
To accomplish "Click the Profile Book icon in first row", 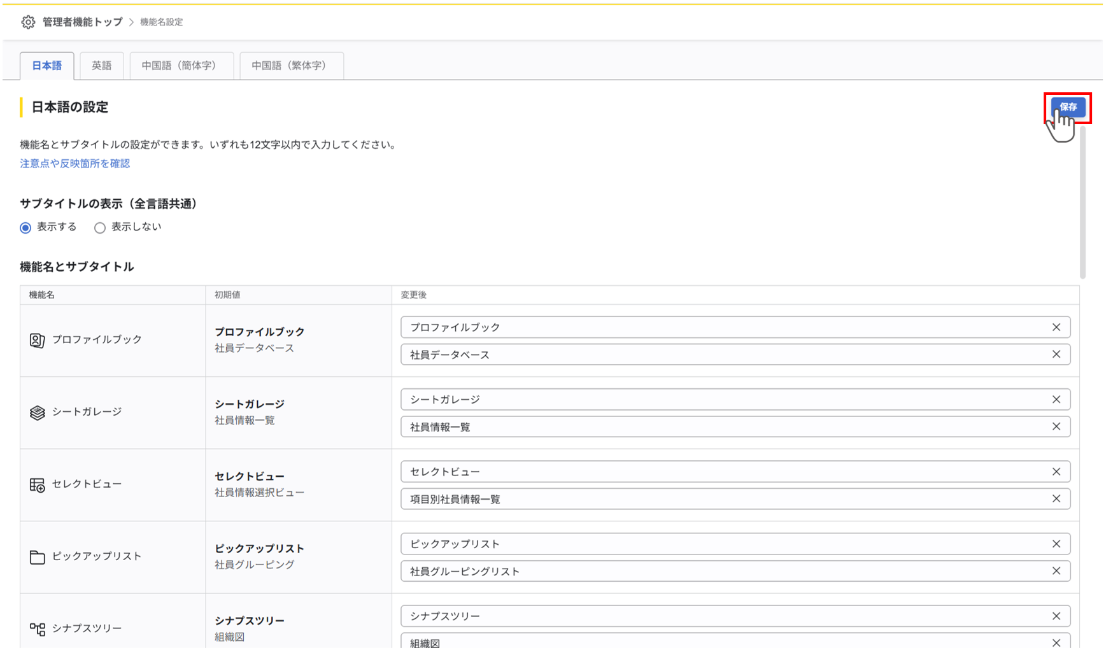I will pos(37,341).
